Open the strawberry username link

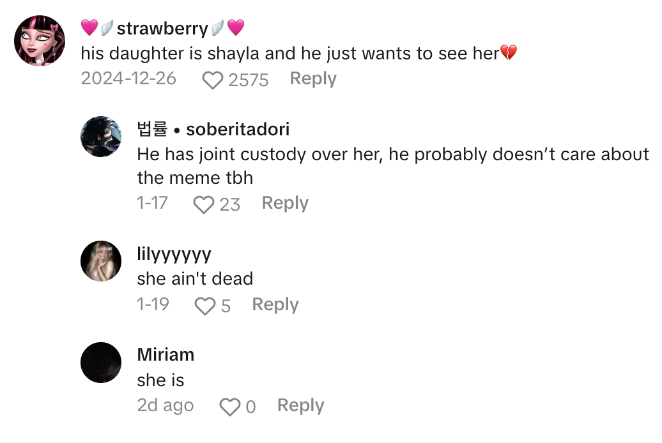[162, 29]
